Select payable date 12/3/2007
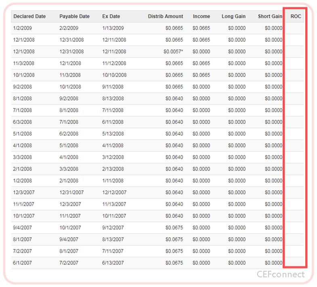This screenshot has height=287, width=317. 70,204
